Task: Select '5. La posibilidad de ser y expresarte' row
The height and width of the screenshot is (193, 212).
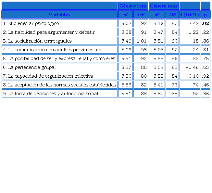Action: pos(59,58)
